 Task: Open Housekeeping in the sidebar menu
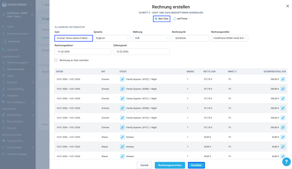point(15,89)
